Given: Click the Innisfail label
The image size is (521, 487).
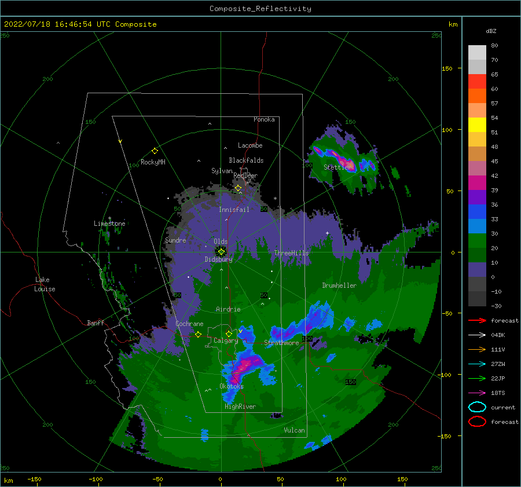Looking at the screenshot, I should [234, 210].
